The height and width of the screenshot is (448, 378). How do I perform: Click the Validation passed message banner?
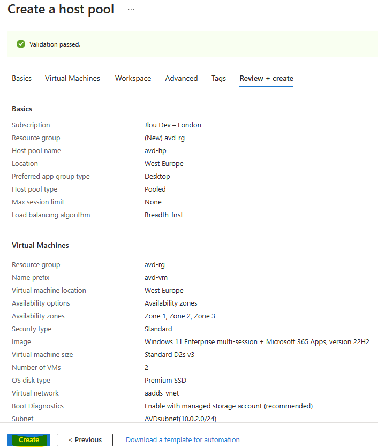click(193, 44)
